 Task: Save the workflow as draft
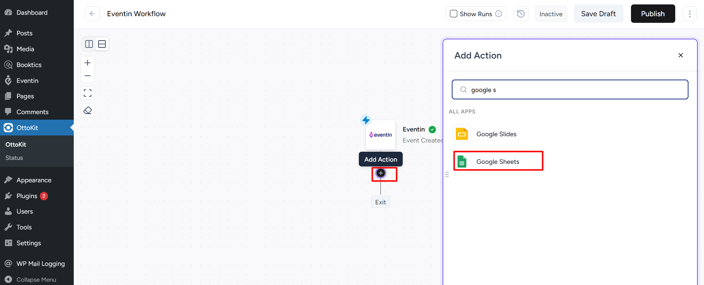click(x=598, y=14)
